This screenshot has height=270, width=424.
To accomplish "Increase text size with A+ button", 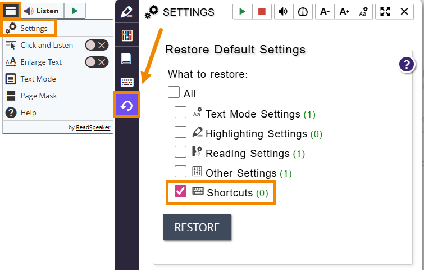I will pyautogui.click(x=344, y=12).
